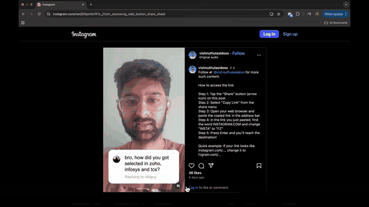The height and width of the screenshot is (207, 369).
Task: Bookmark page with star icon
Action: [278, 14]
